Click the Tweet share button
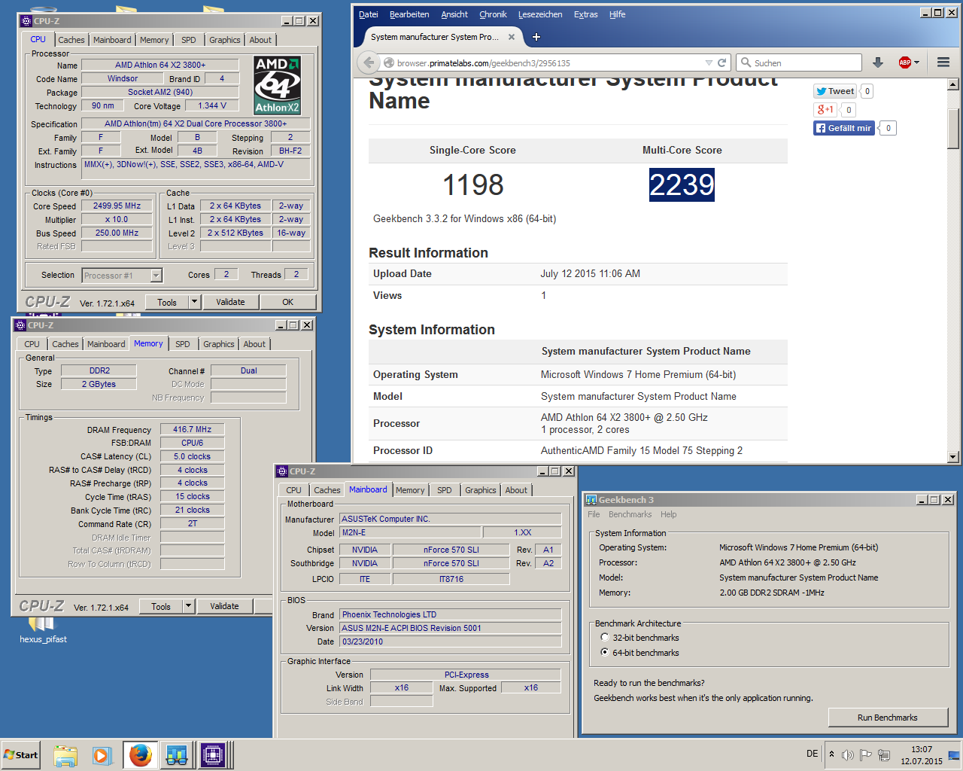This screenshot has height=771, width=963. point(835,91)
